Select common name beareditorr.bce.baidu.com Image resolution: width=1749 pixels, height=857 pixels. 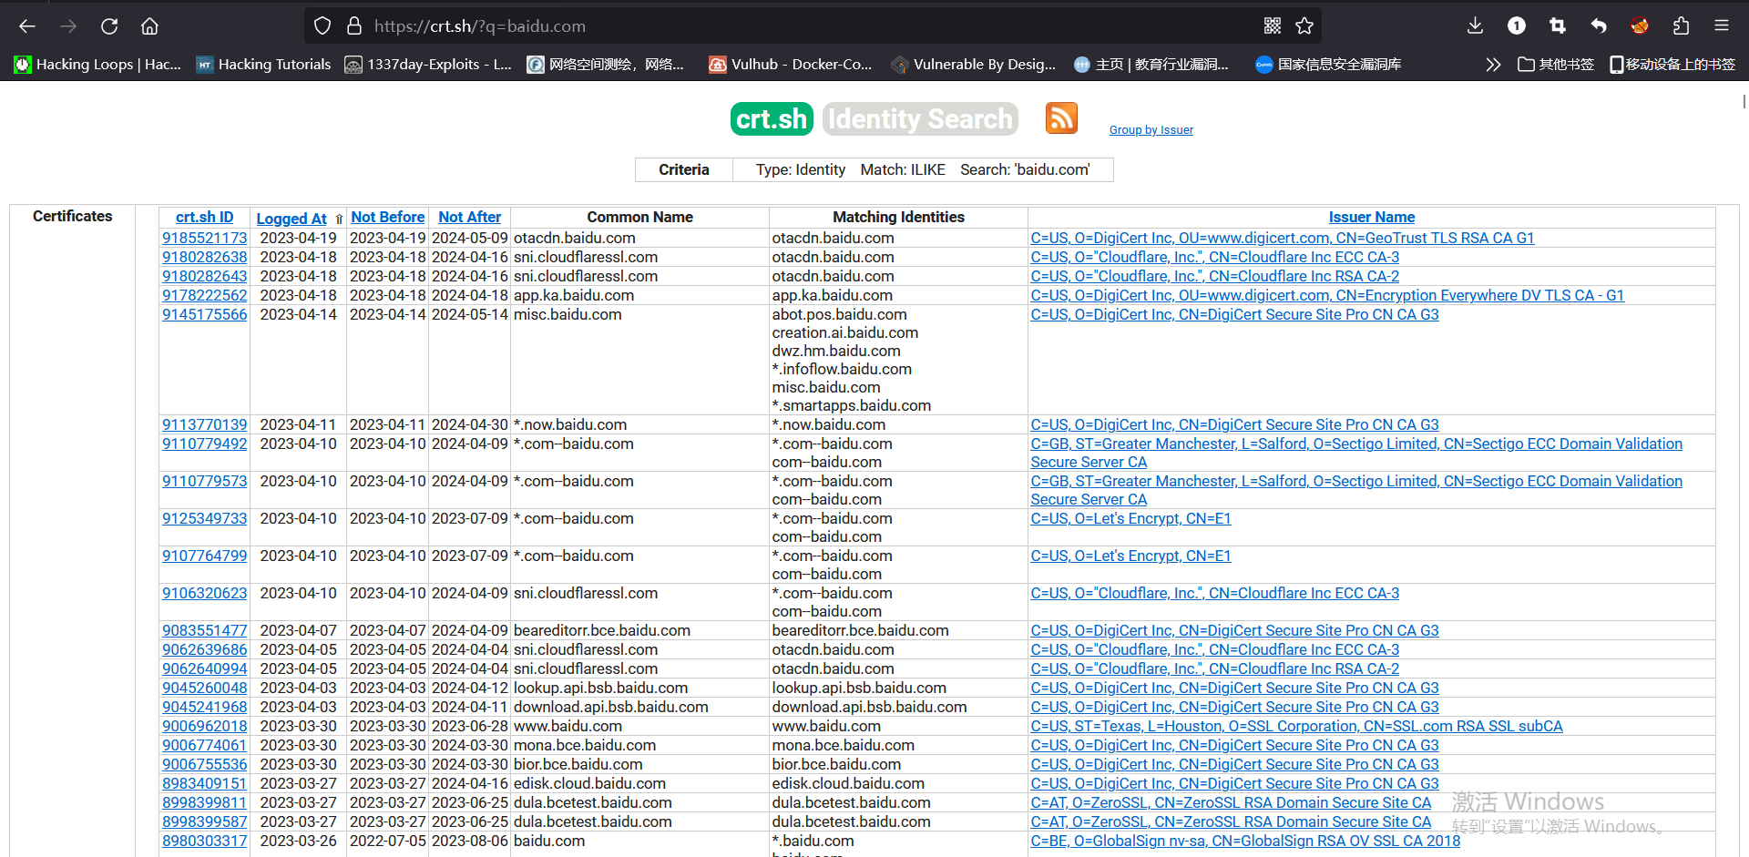click(602, 630)
